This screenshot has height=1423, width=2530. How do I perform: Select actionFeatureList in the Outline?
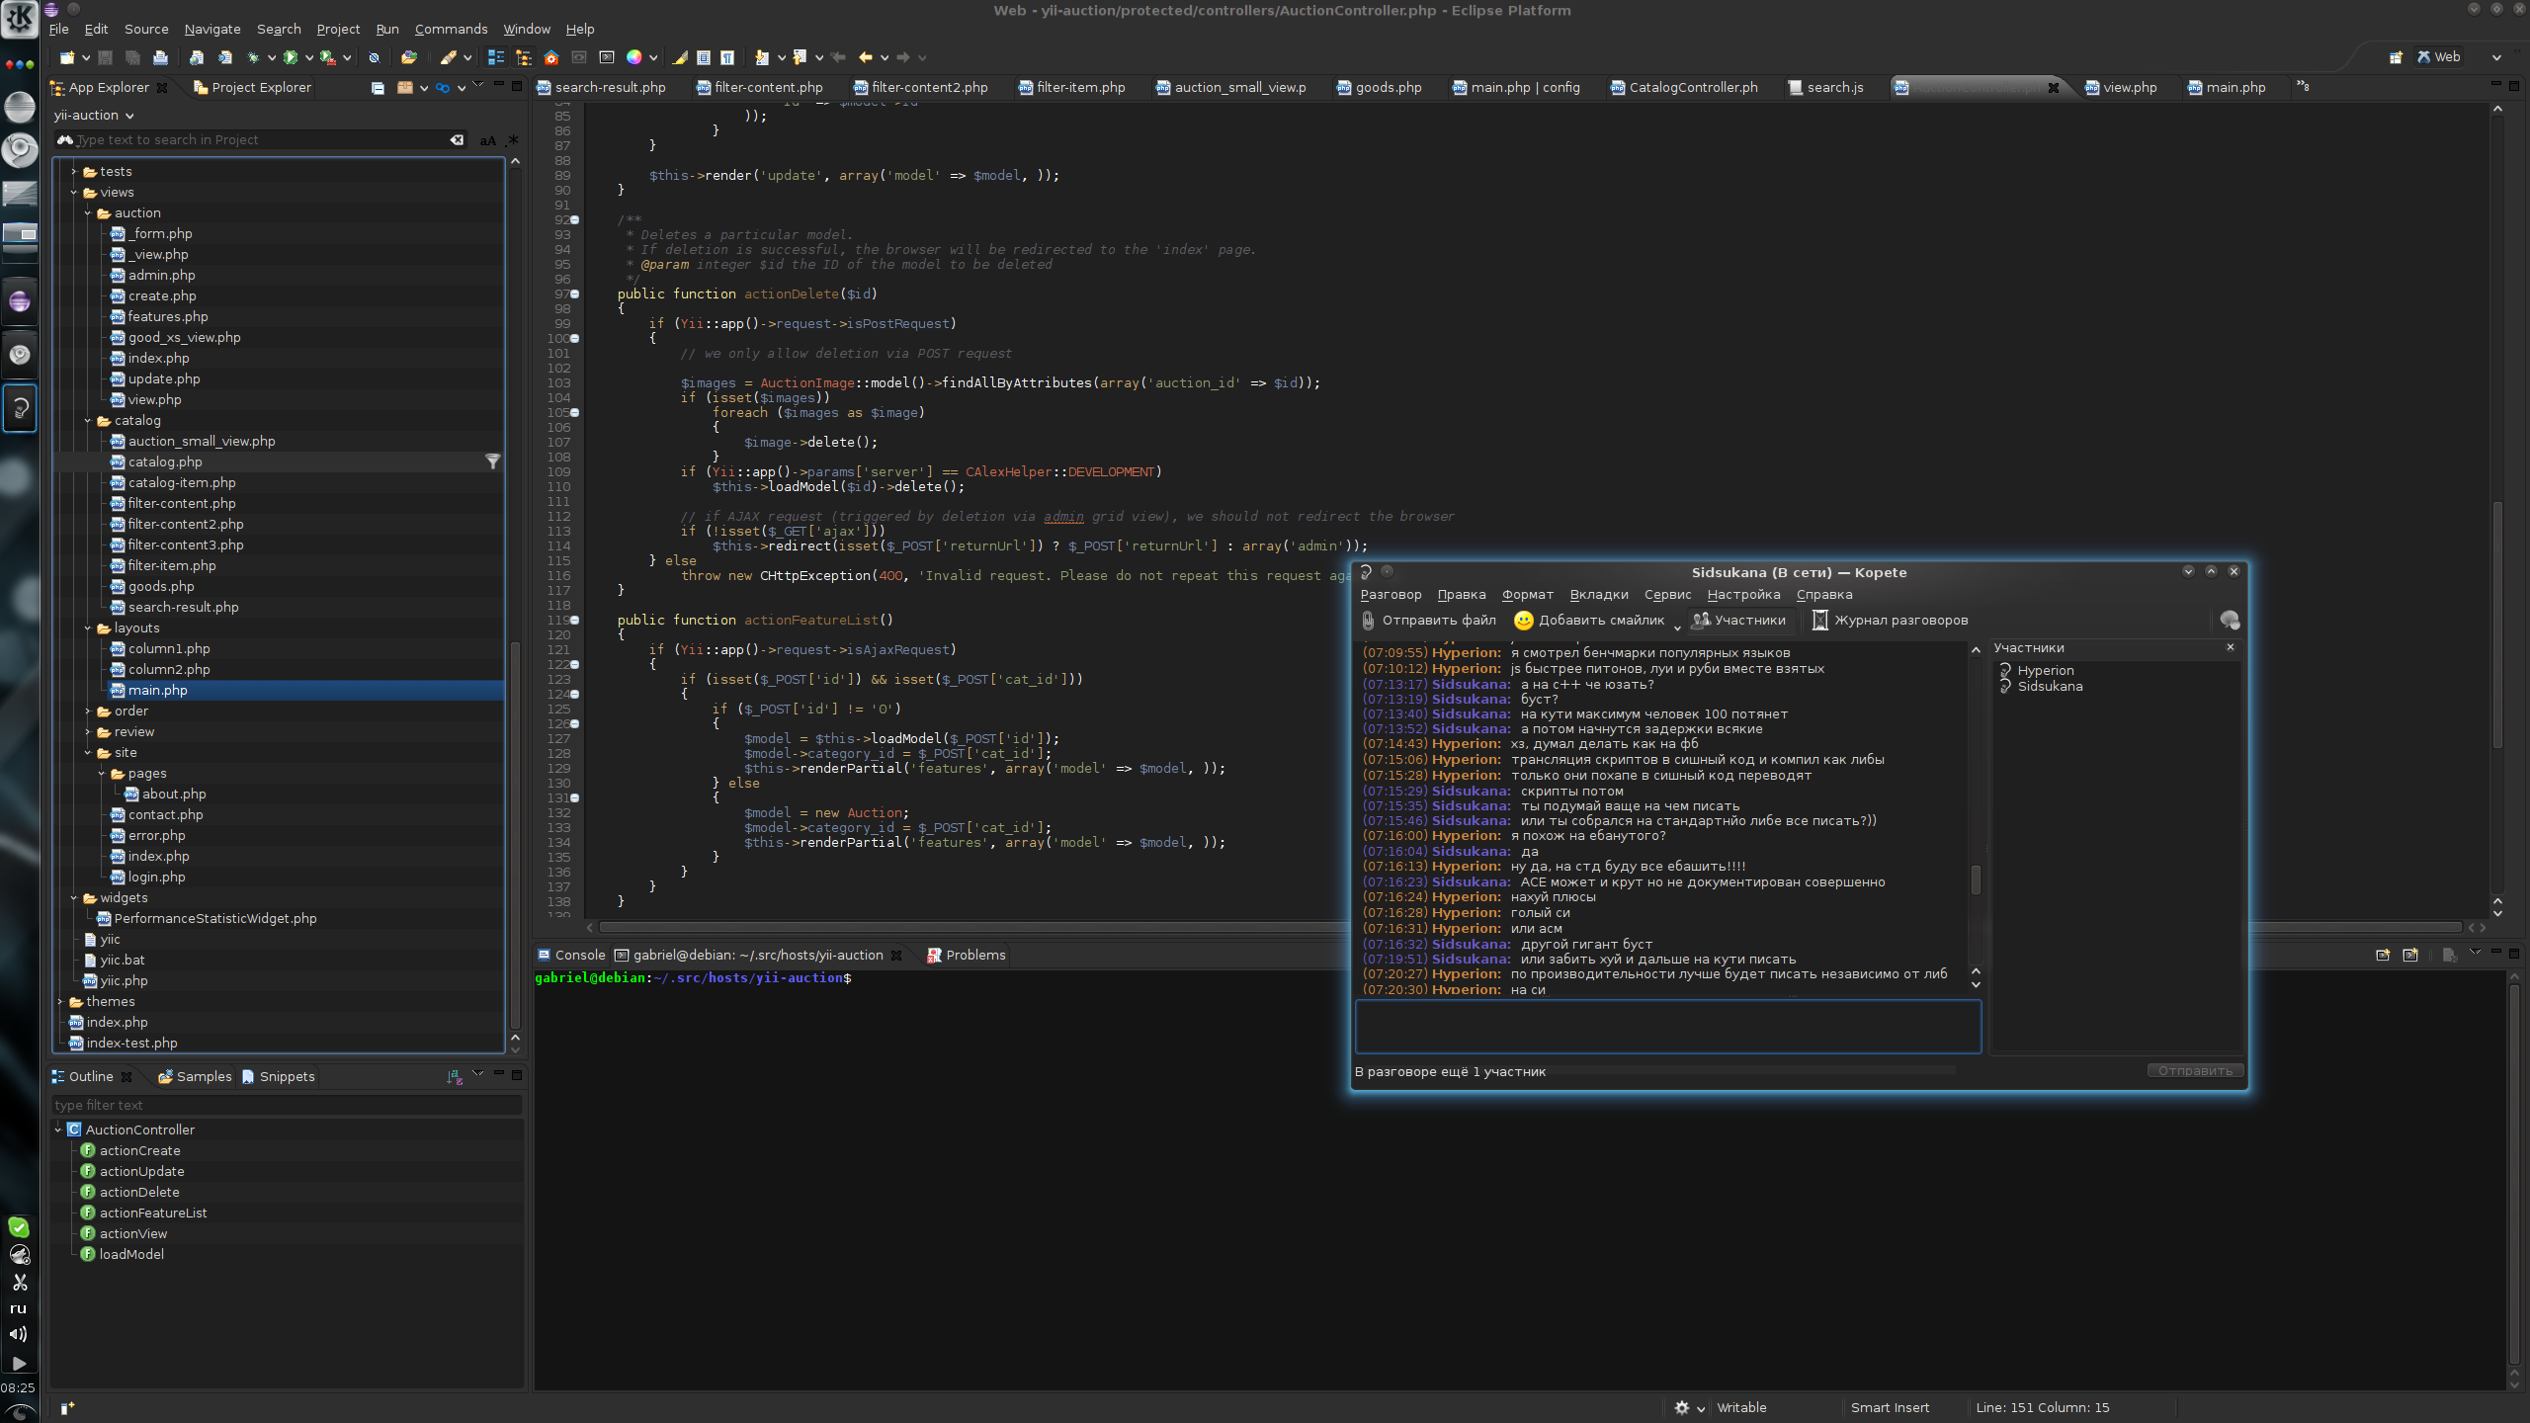click(152, 1214)
